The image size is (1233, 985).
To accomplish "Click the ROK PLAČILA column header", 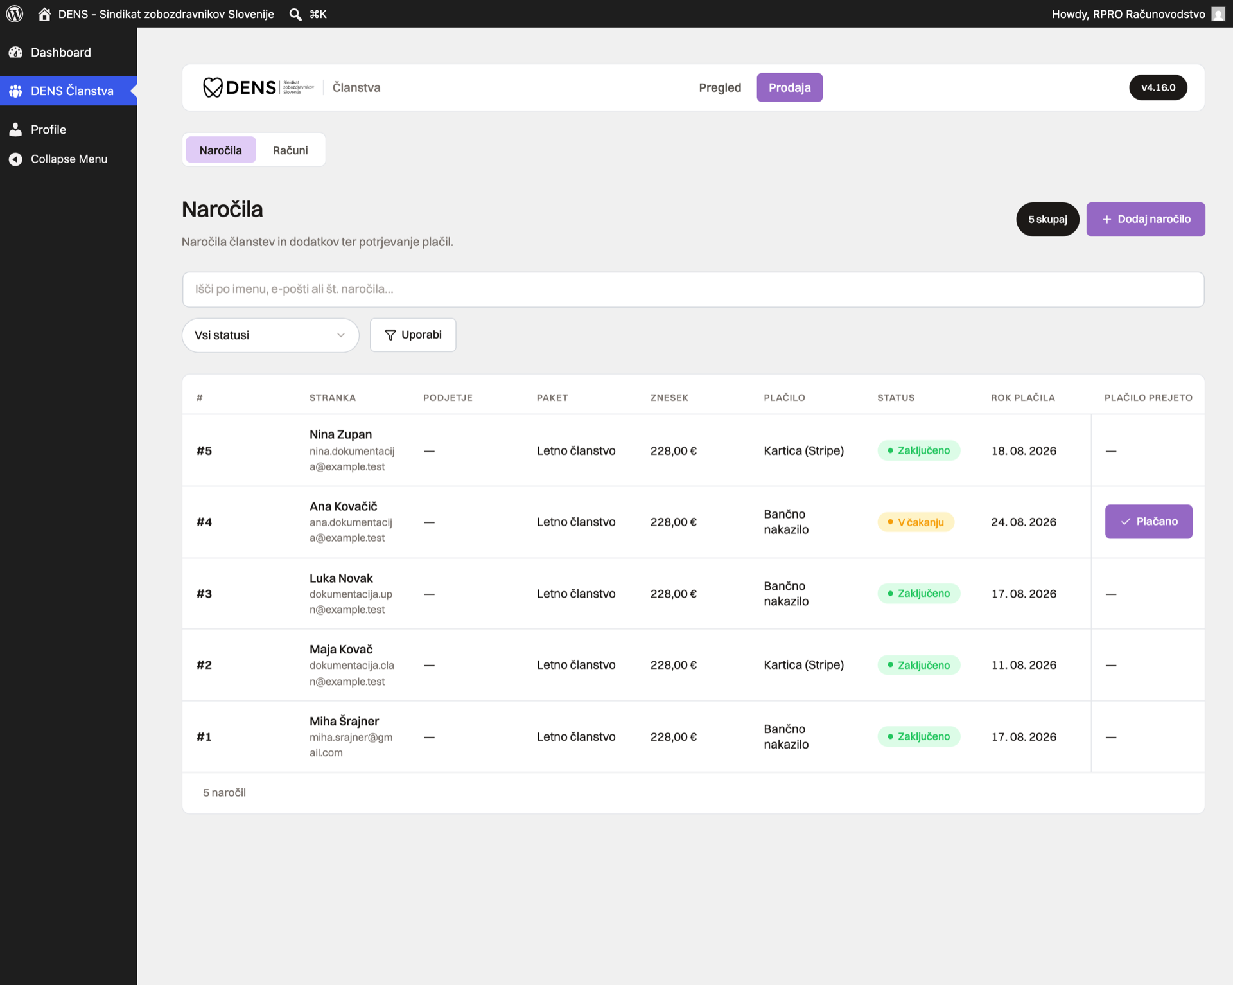I will tap(1022, 398).
